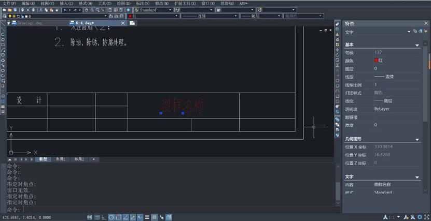Click the red swatch in color toolbar

[130, 16]
